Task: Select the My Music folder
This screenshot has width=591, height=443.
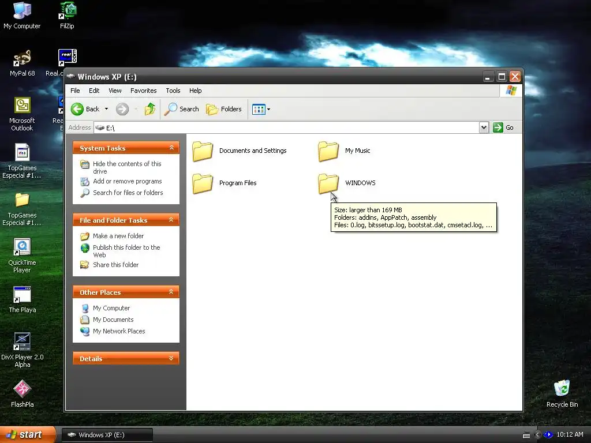Action: [x=344, y=151]
